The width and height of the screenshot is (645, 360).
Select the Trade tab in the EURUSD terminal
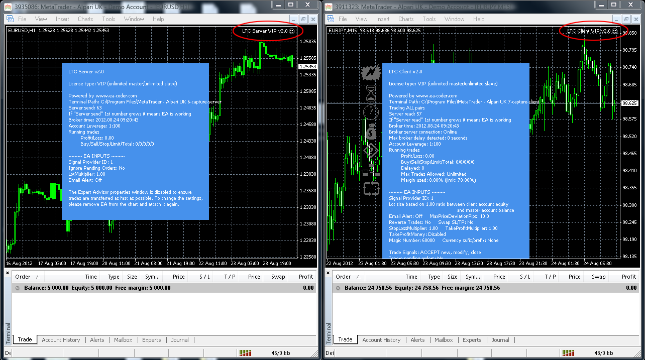point(25,340)
